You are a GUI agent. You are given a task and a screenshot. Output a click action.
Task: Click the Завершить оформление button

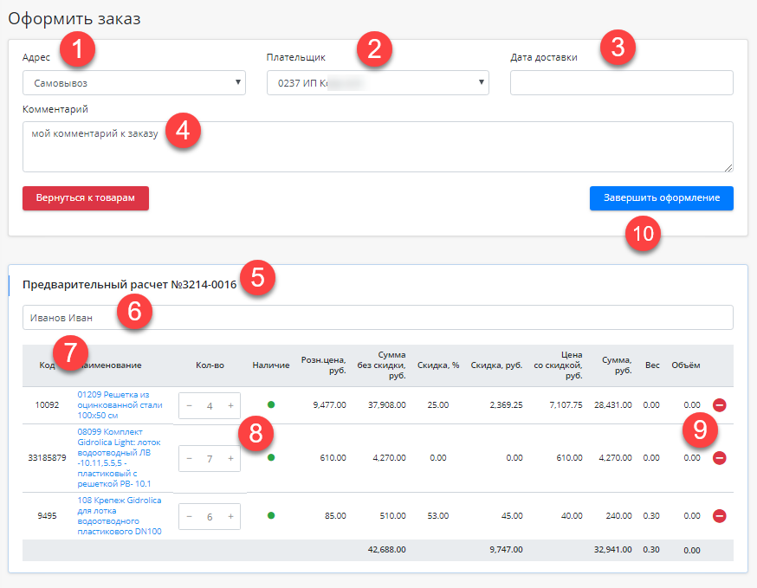tap(661, 198)
